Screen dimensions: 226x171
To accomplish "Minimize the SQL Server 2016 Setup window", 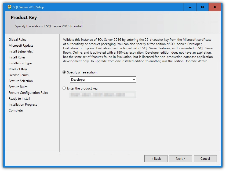I will [x=190, y=7].
